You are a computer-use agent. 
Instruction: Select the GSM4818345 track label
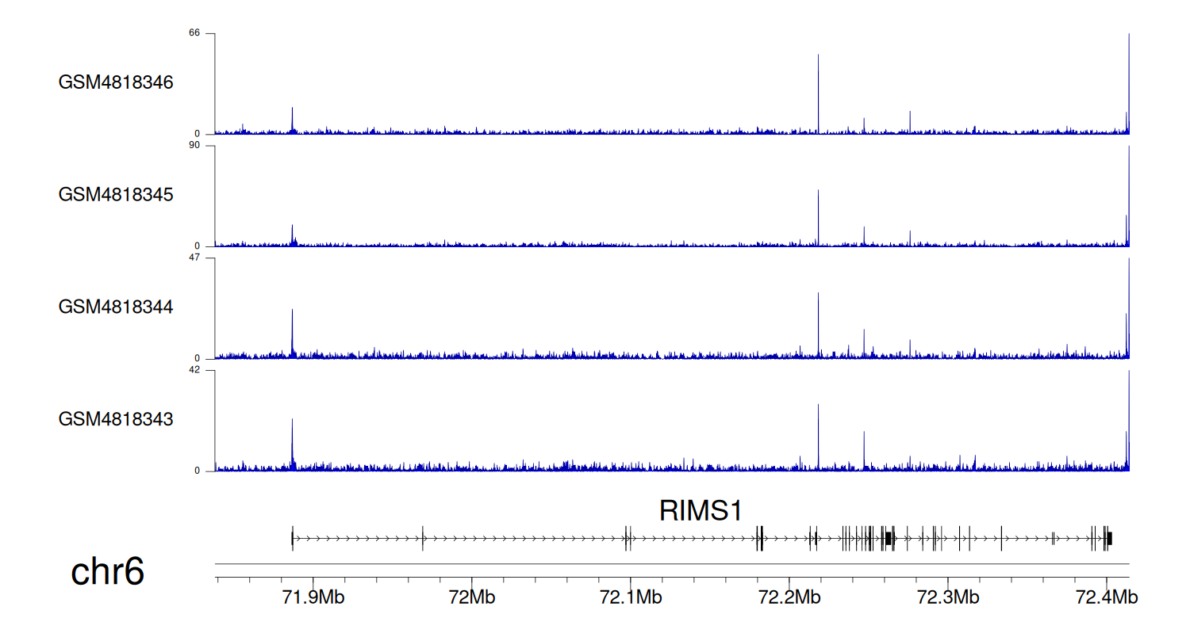pyautogui.click(x=116, y=194)
